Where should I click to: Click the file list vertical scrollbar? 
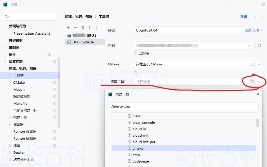pyautogui.click(x=257, y=123)
